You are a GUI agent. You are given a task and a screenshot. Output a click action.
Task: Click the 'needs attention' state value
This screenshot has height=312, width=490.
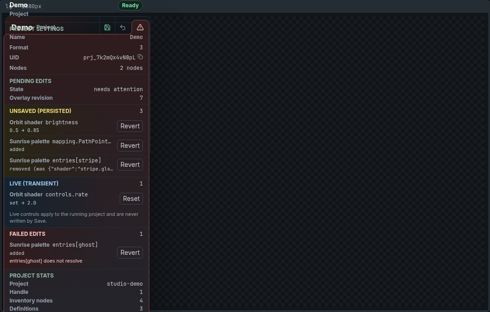[118, 89]
